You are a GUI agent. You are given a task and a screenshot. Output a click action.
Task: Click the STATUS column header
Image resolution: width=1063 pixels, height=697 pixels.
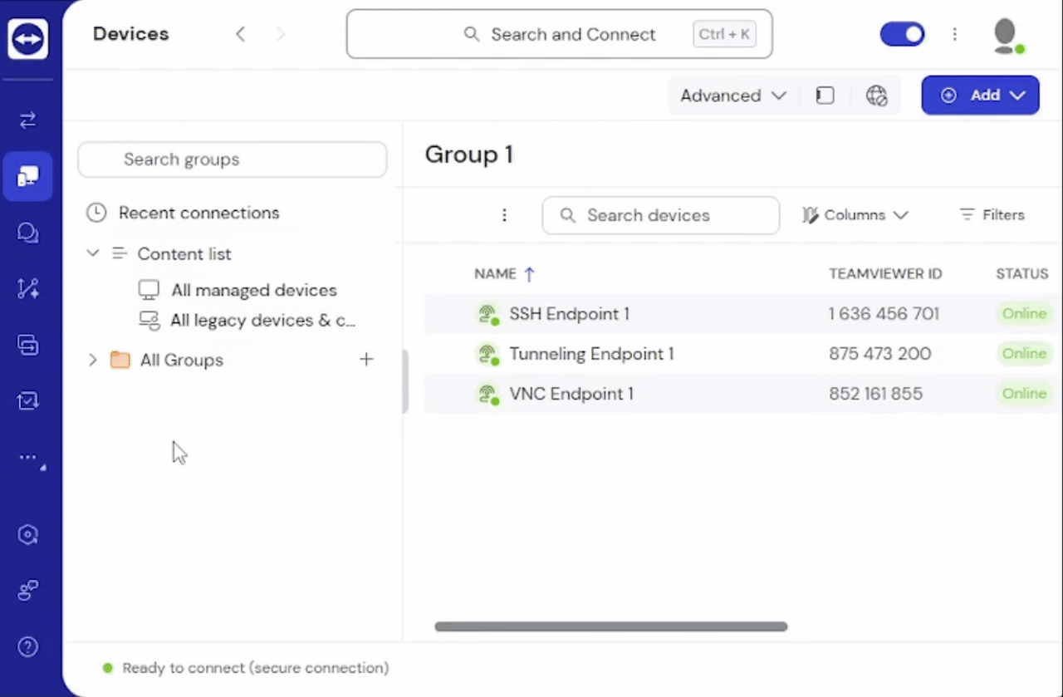tap(1022, 274)
